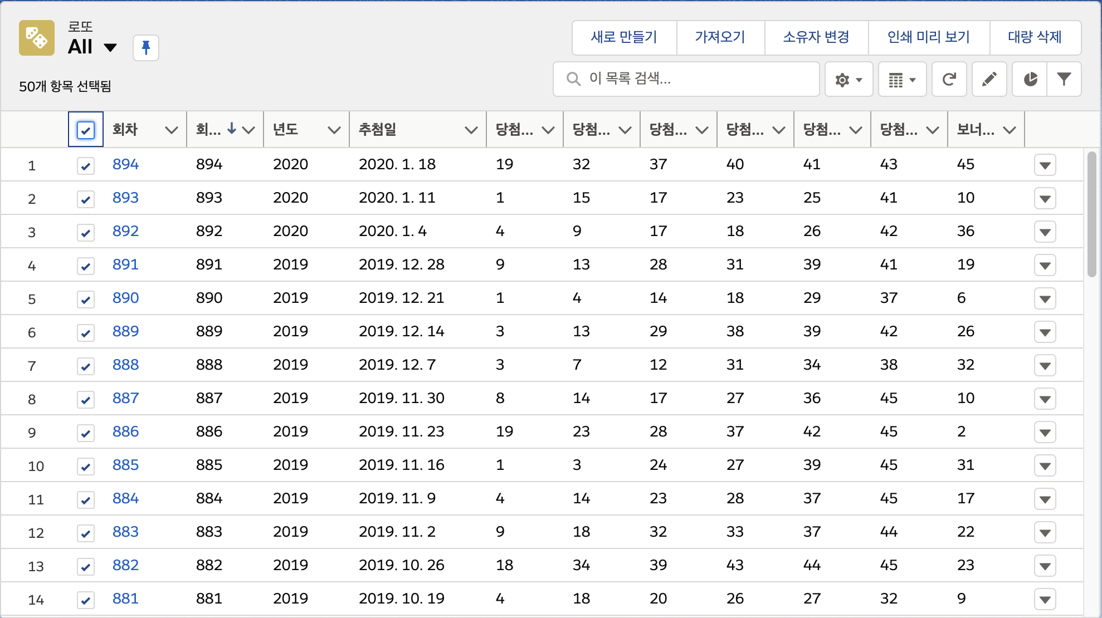
Task: Sort by the 회차 column header
Action: tap(125, 130)
